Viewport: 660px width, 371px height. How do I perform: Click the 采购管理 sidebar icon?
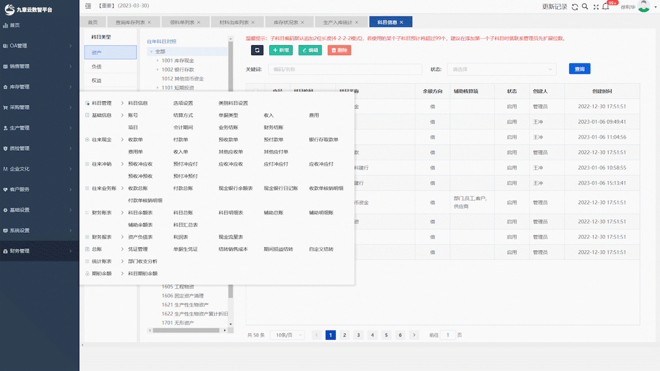coord(5,107)
